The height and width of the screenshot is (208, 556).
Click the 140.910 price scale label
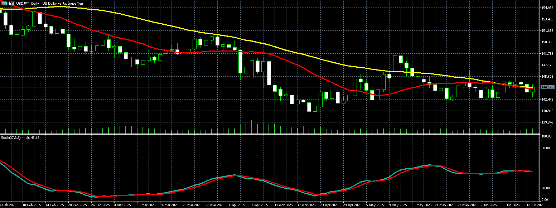tap(548, 111)
